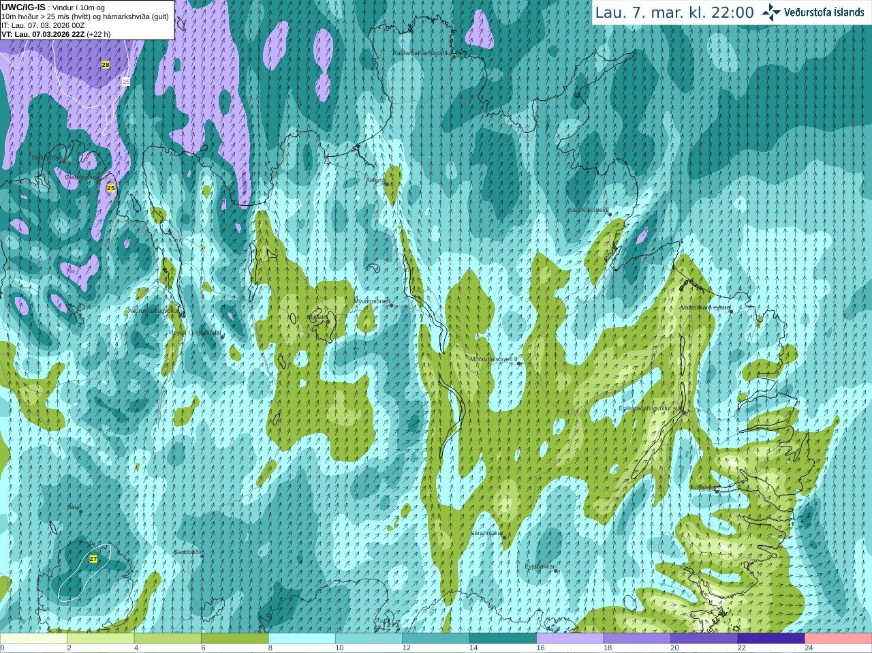Image resolution: width=872 pixels, height=653 pixels.
Task: Click the legend scale number 8
Action: [x=270, y=648]
